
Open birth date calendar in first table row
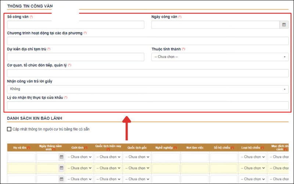pos(61,157)
